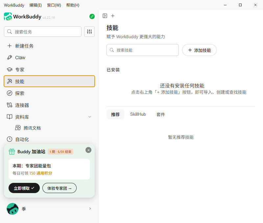Image resolution: width=263 pixels, height=223 pixels.
Task: Open the 连接器 sidebar entry
Action: [49, 105]
